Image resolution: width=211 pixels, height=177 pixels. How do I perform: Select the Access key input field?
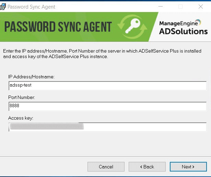tap(144, 127)
